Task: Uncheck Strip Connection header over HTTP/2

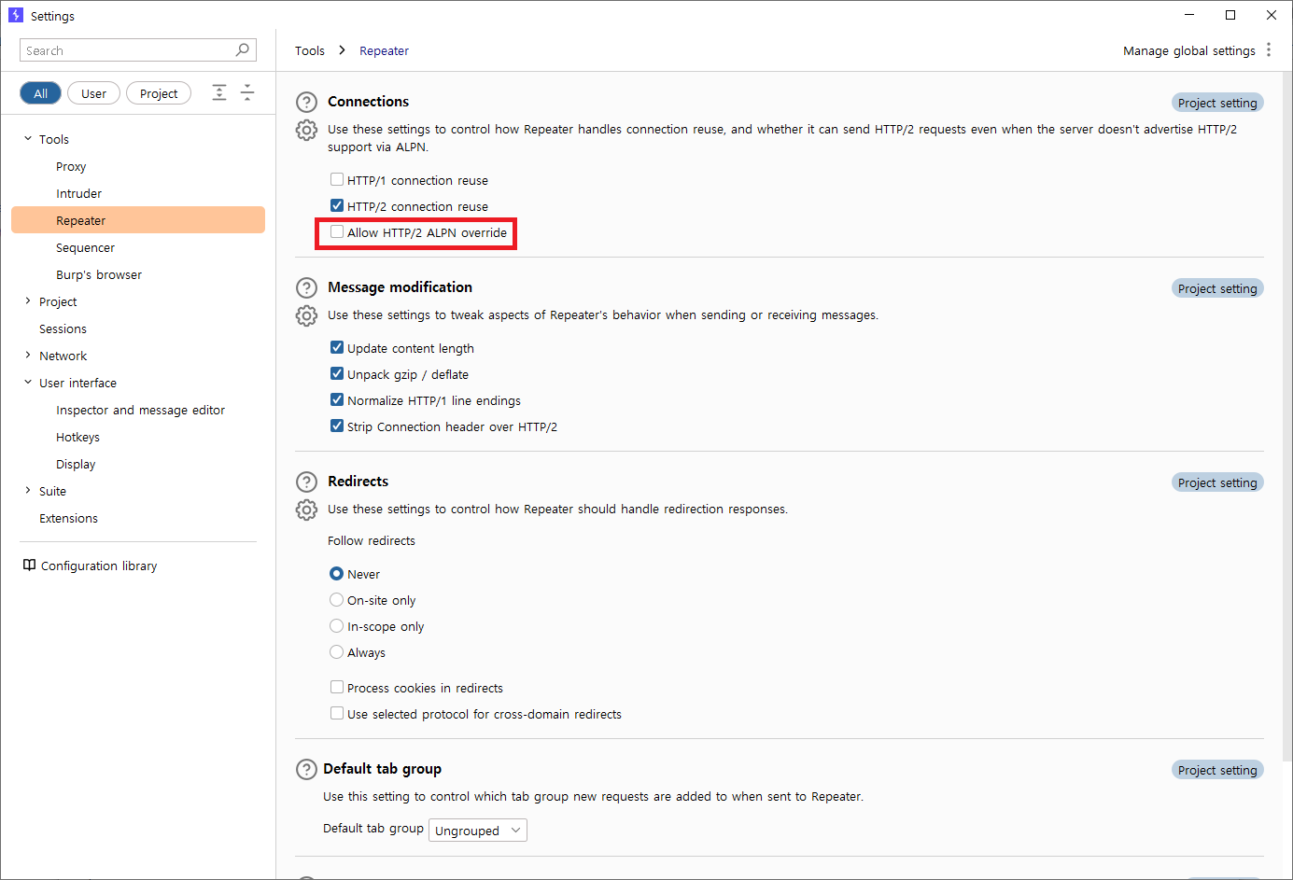Action: point(337,426)
